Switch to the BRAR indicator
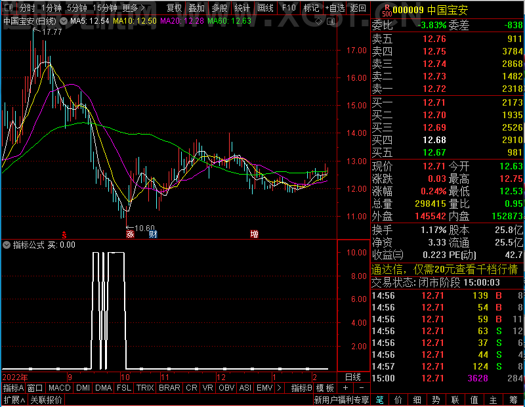The image size is (525, 407). 169,388
